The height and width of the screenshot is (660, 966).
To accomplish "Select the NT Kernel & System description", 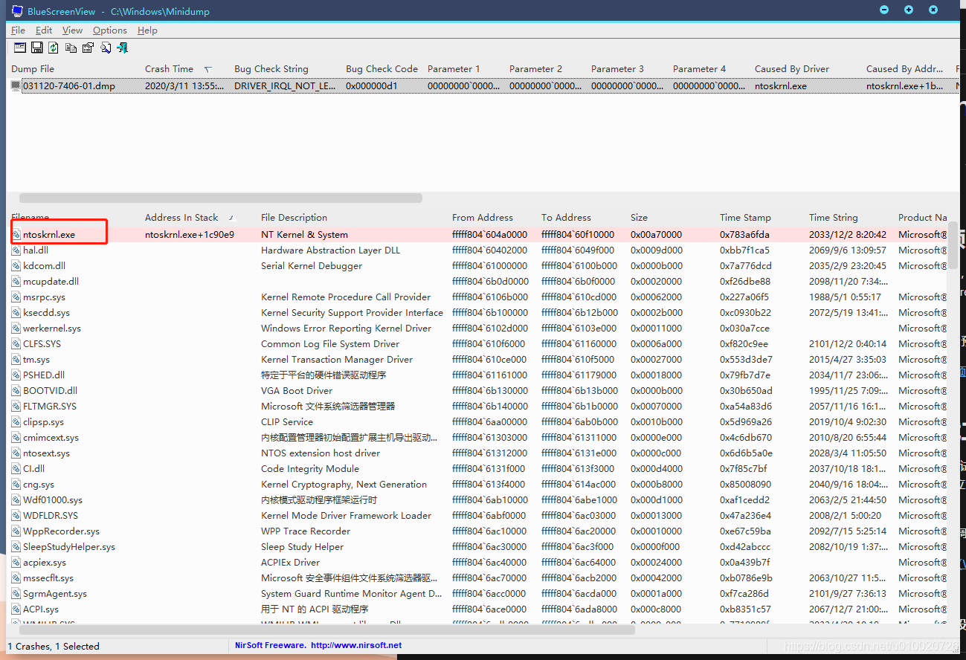I will click(x=304, y=235).
